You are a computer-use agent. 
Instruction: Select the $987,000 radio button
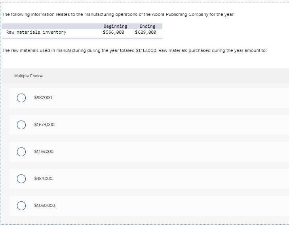pyautogui.click(x=21, y=98)
